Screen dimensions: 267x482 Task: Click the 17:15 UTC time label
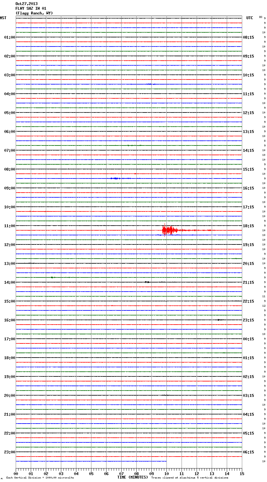[248, 207]
